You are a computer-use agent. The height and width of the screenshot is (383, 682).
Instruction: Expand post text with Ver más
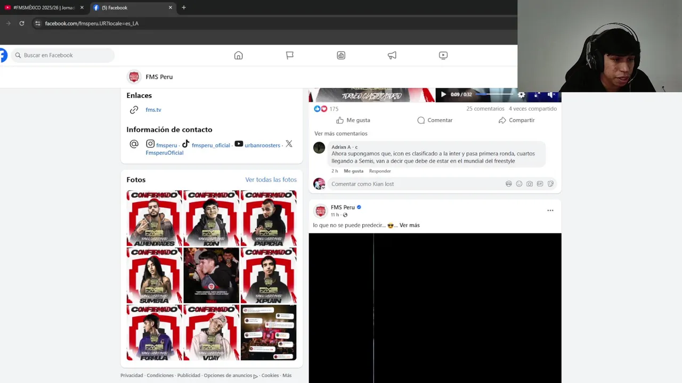point(409,226)
